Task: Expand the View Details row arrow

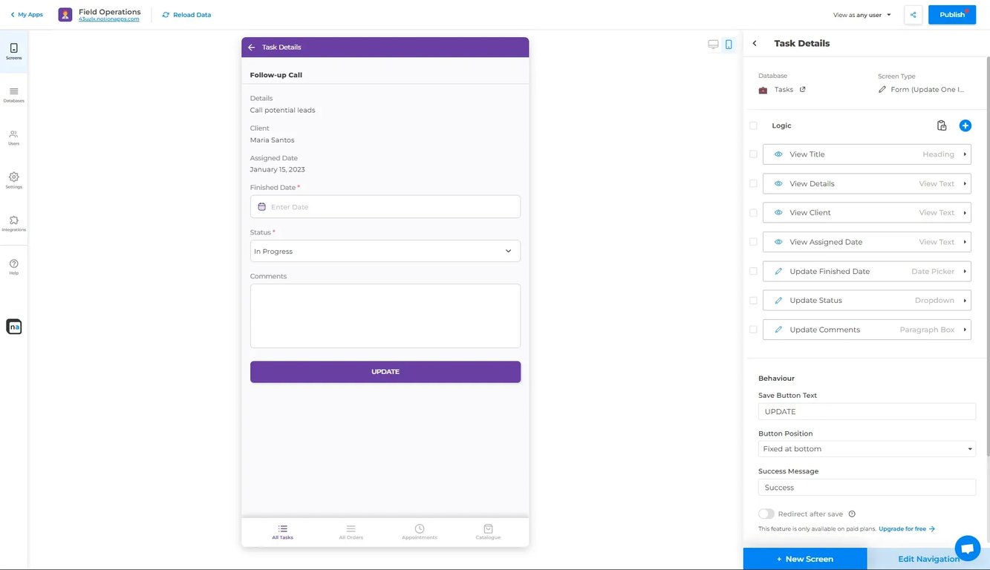Action: point(965,183)
